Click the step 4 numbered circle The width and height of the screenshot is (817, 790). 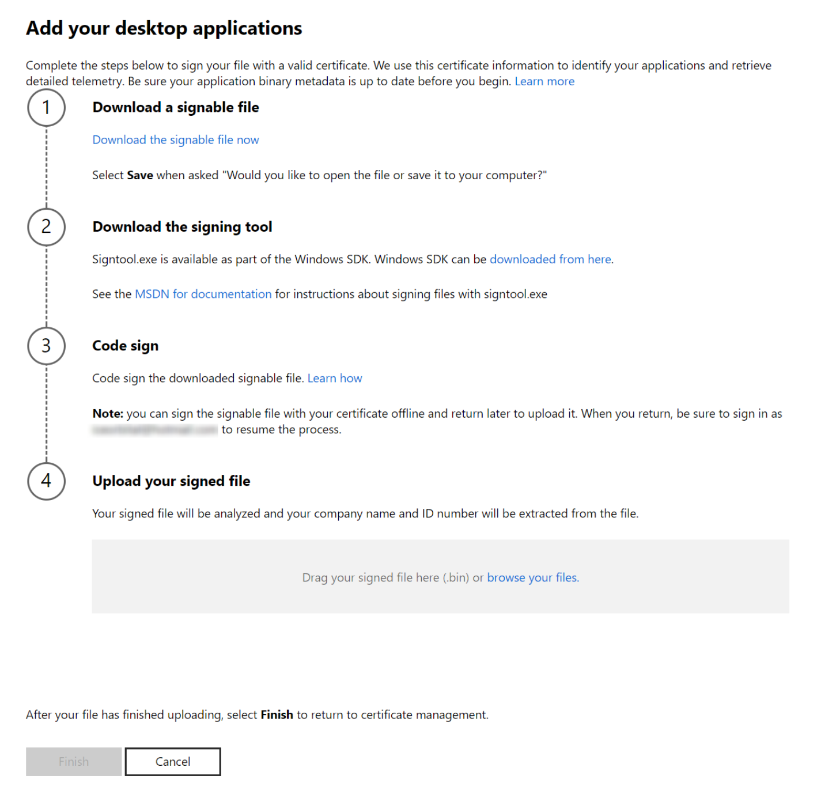point(46,481)
